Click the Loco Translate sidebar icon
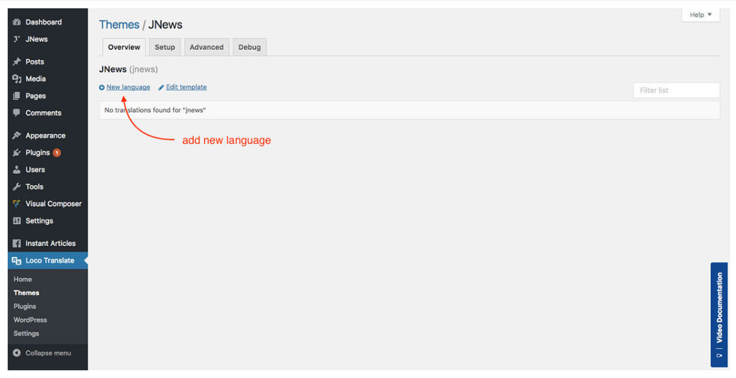 (16, 260)
